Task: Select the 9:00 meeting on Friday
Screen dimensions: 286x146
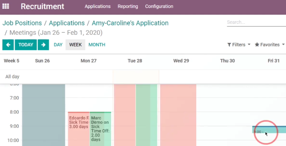Action: [x=269, y=130]
